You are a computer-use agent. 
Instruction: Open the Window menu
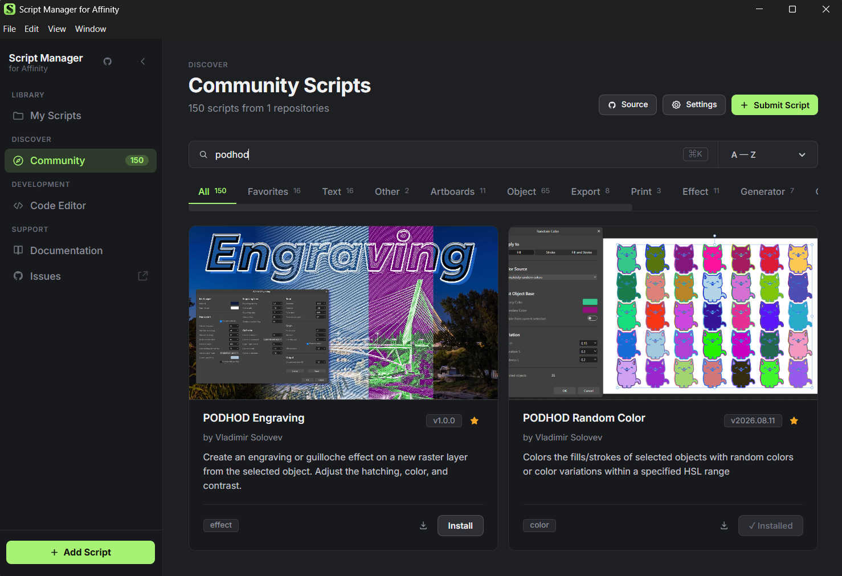91,29
